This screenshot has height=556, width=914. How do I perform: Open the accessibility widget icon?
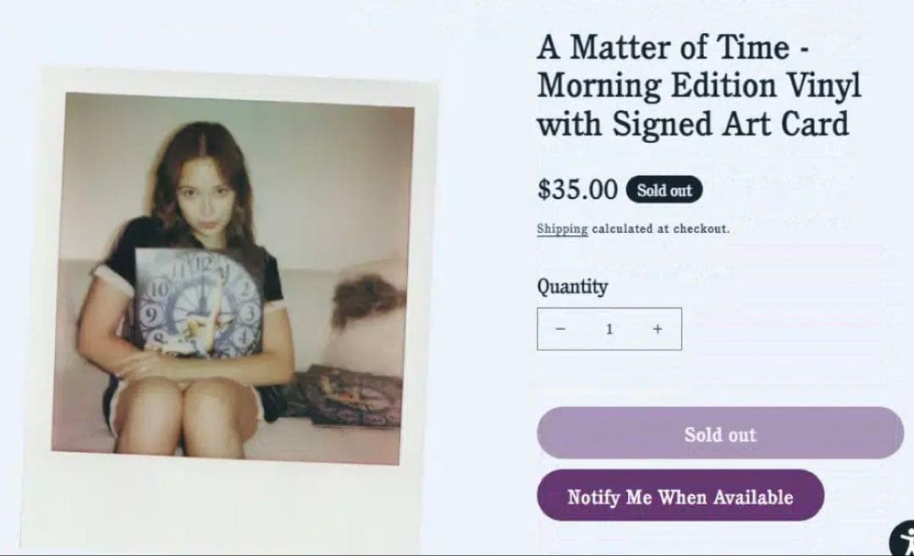point(906,540)
